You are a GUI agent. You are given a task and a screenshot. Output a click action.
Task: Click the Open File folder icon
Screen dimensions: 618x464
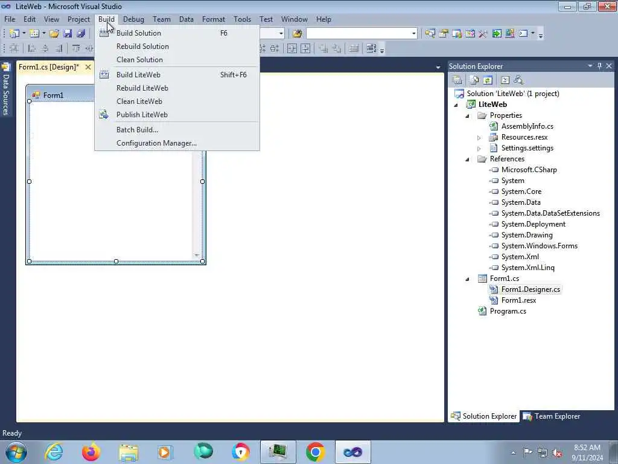pyautogui.click(x=54, y=34)
